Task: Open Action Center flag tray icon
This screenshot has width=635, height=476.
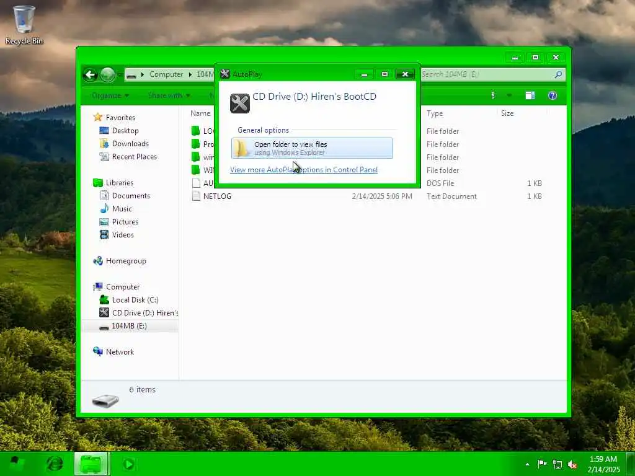Action: click(542, 464)
